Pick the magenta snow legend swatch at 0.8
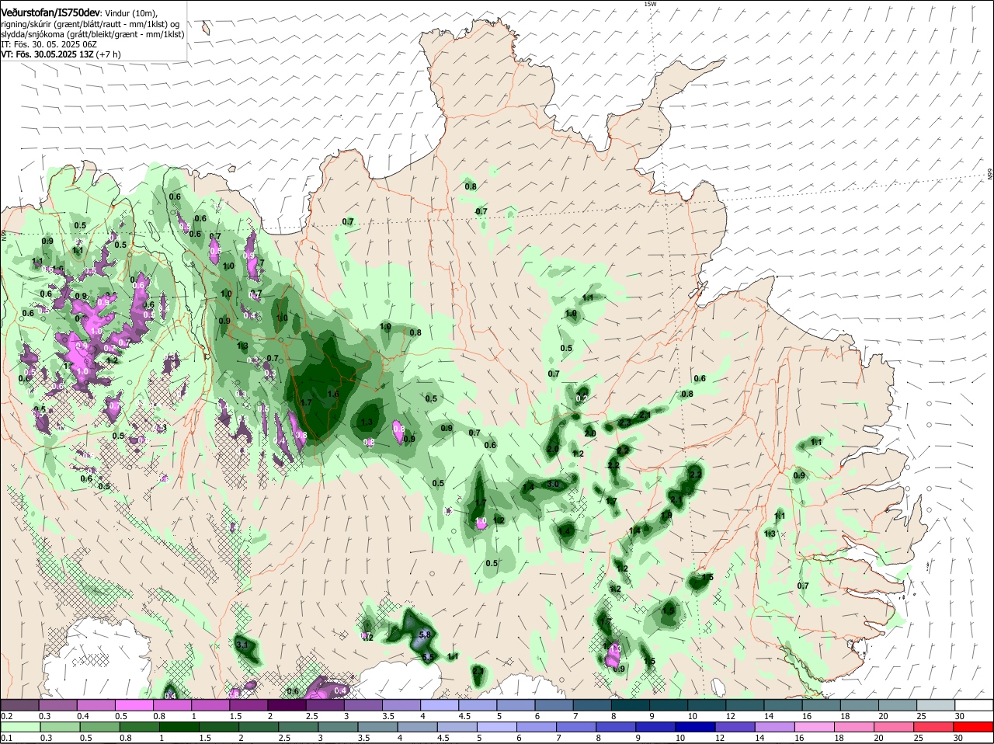 pos(172,704)
